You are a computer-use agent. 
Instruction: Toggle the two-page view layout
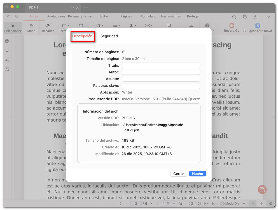coord(261,204)
